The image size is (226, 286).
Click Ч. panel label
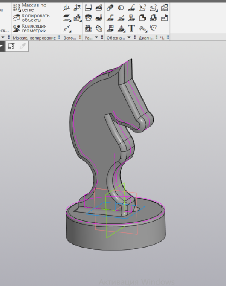(162, 38)
